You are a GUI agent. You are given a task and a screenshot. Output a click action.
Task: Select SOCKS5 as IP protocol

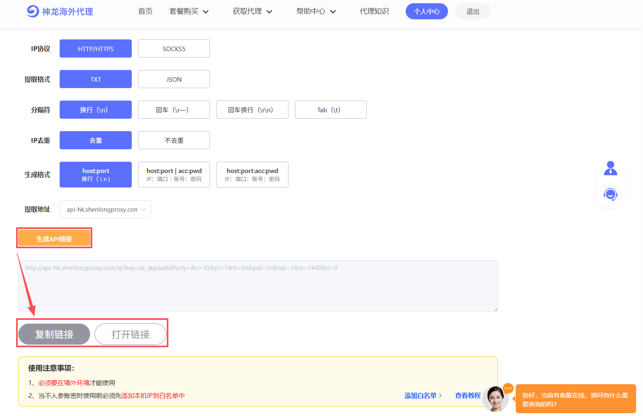tap(174, 49)
